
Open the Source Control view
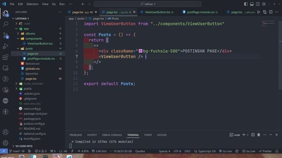tap(5, 35)
